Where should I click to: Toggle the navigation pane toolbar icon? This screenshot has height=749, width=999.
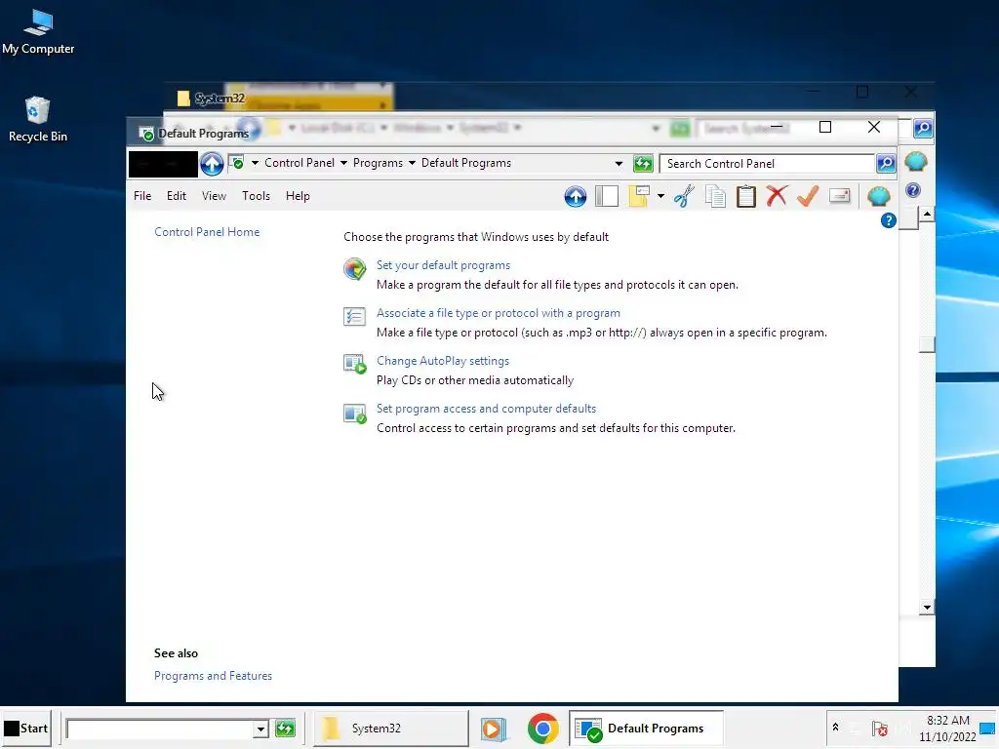pos(606,196)
